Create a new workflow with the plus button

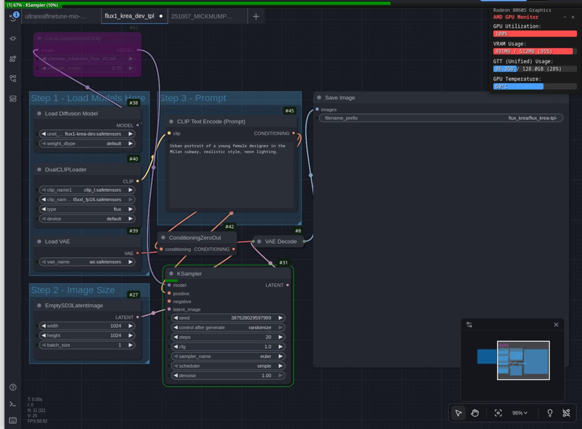coord(256,16)
